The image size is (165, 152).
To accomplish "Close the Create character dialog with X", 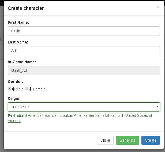I will (158, 7).
